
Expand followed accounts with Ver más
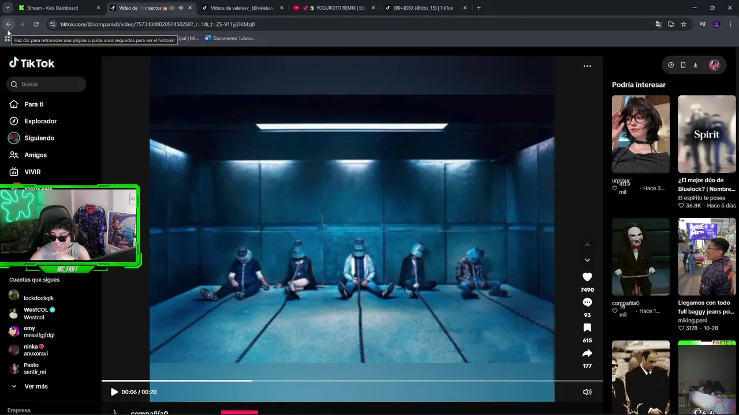click(29, 386)
